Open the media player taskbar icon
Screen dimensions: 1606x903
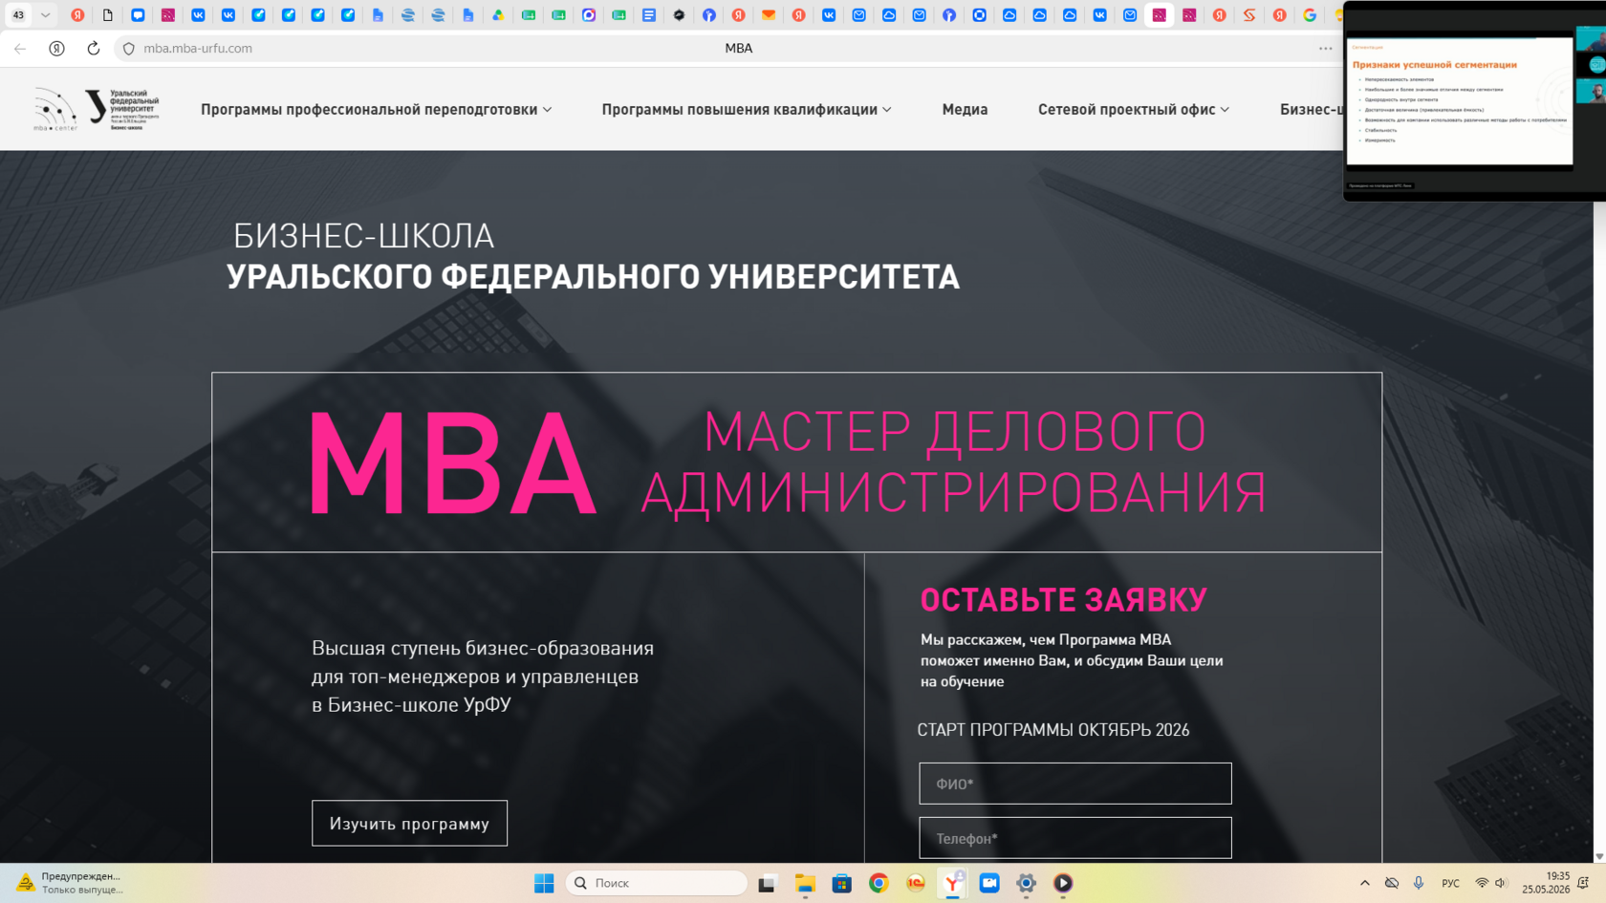[1063, 884]
